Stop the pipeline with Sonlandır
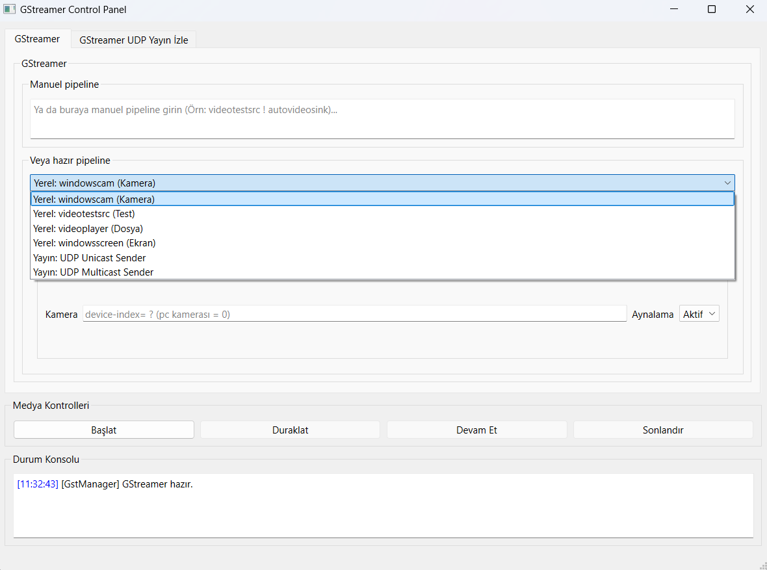 (663, 430)
